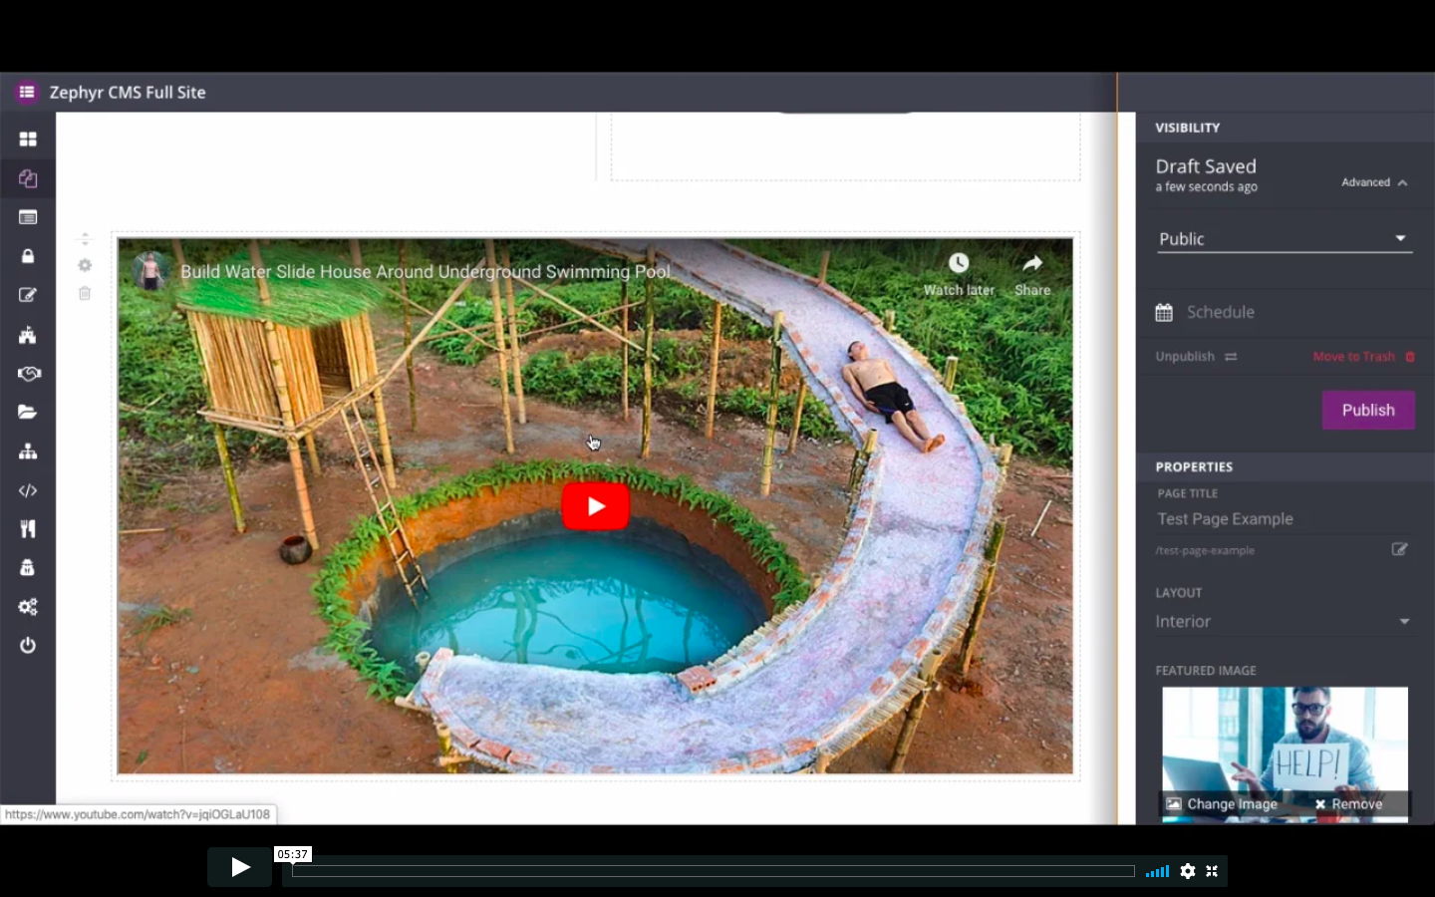Screen dimensions: 1435x897
Task: Click the PROPERTIES section header
Action: pos(1194,466)
